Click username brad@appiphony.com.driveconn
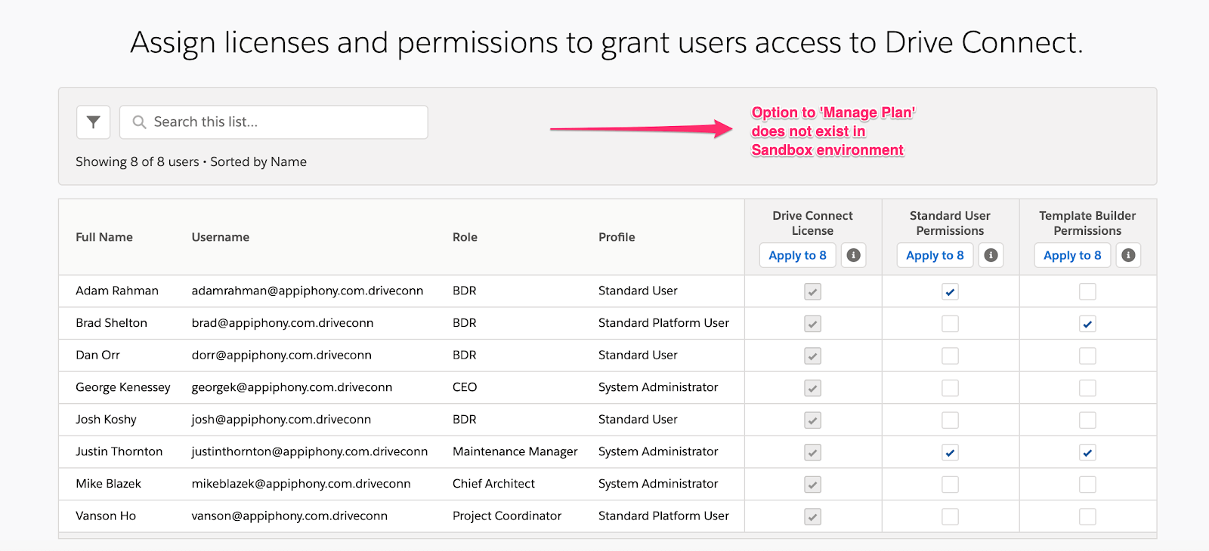The image size is (1209, 551). (x=283, y=323)
